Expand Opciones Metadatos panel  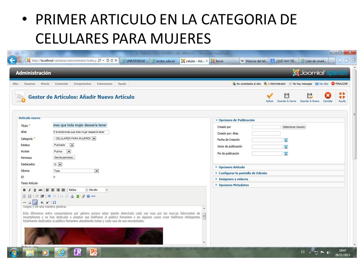point(234,185)
